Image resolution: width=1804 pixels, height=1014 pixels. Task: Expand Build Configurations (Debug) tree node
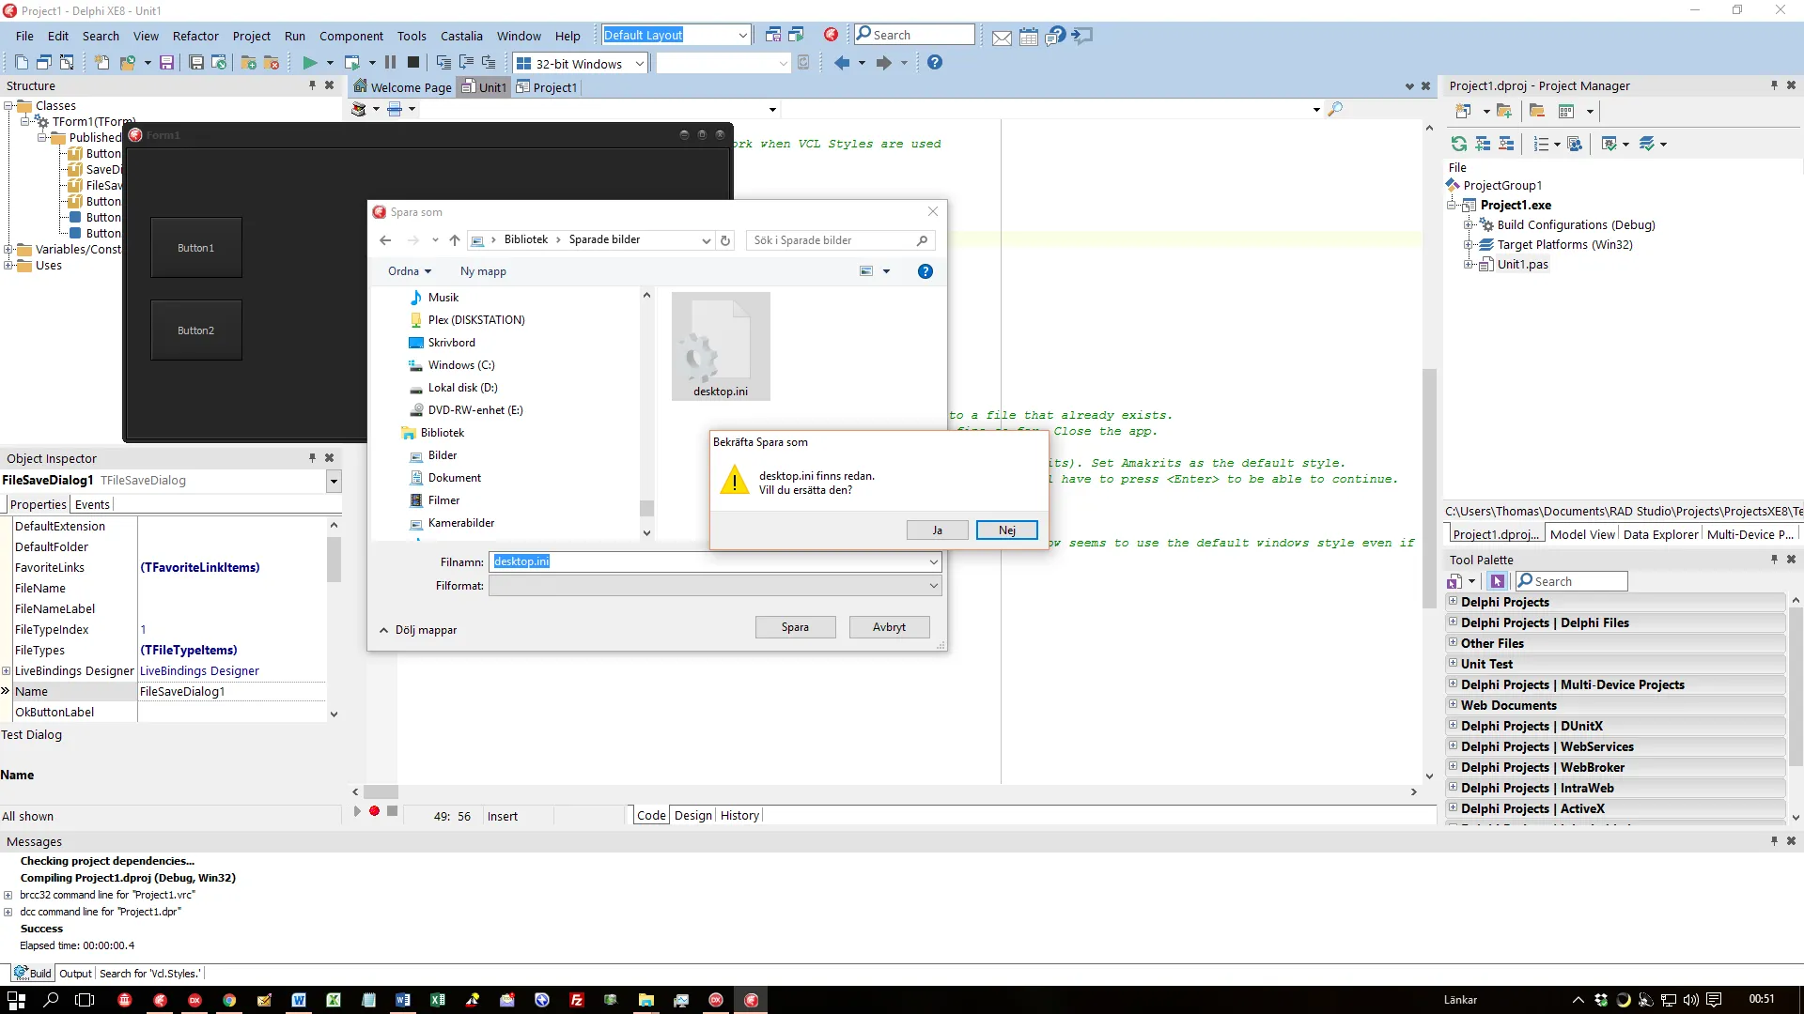click(x=1468, y=225)
